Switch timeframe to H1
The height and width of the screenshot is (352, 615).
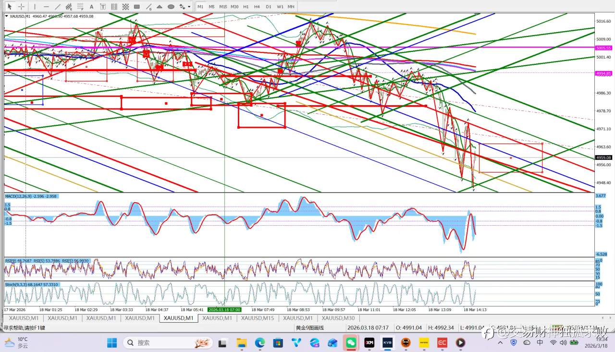coord(246,7)
